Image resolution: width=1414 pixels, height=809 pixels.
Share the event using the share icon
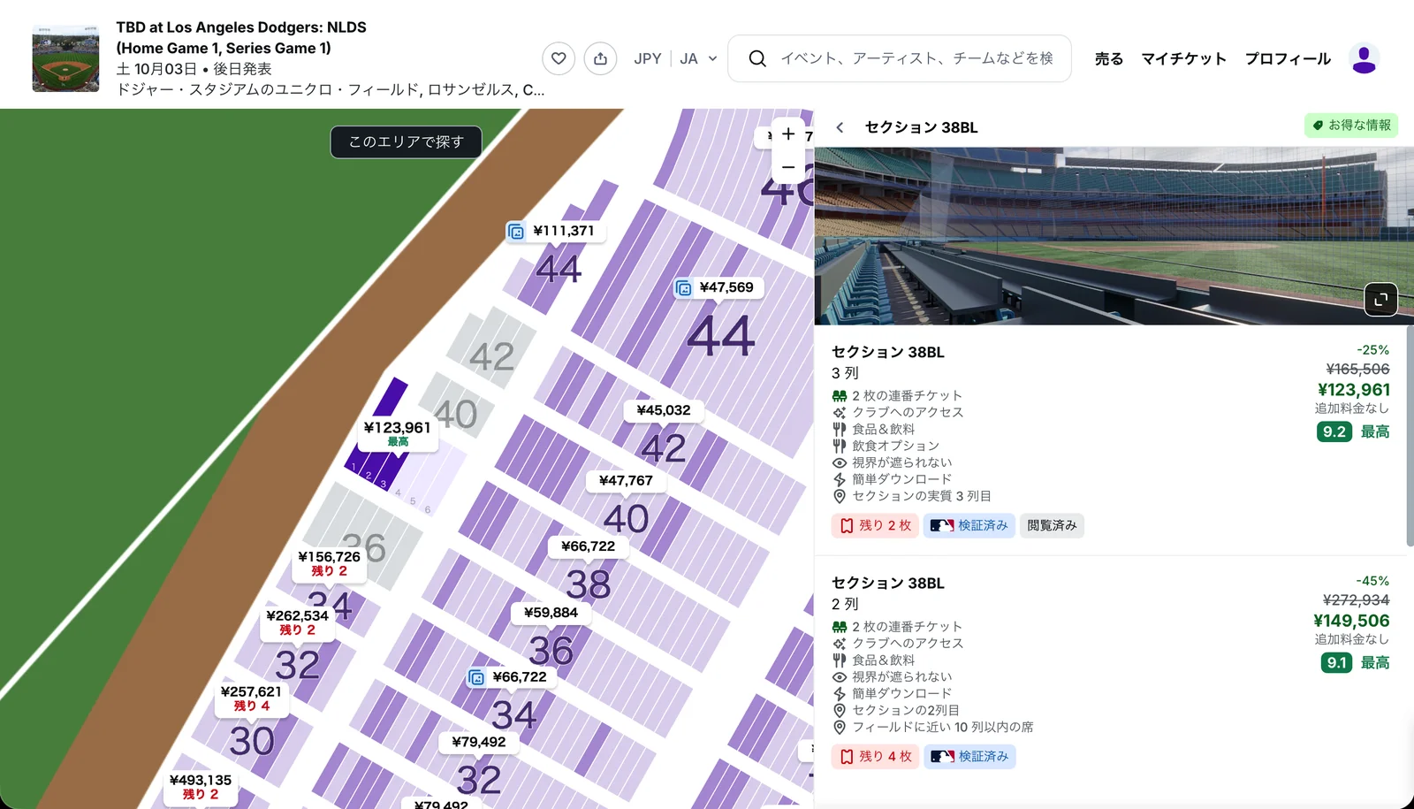coord(601,58)
